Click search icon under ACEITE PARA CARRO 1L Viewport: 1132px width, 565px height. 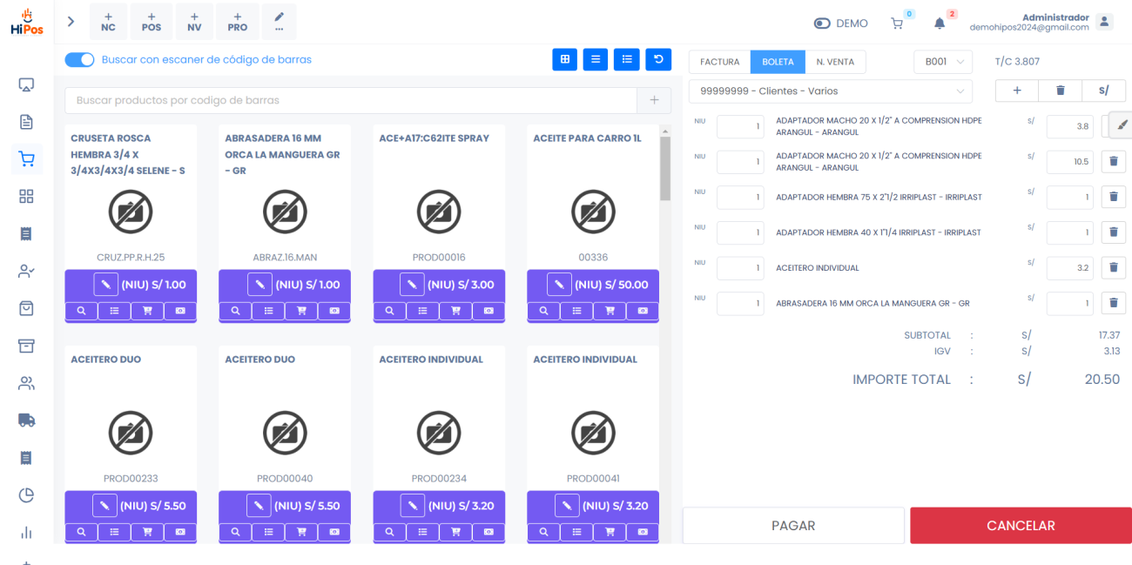(x=543, y=311)
